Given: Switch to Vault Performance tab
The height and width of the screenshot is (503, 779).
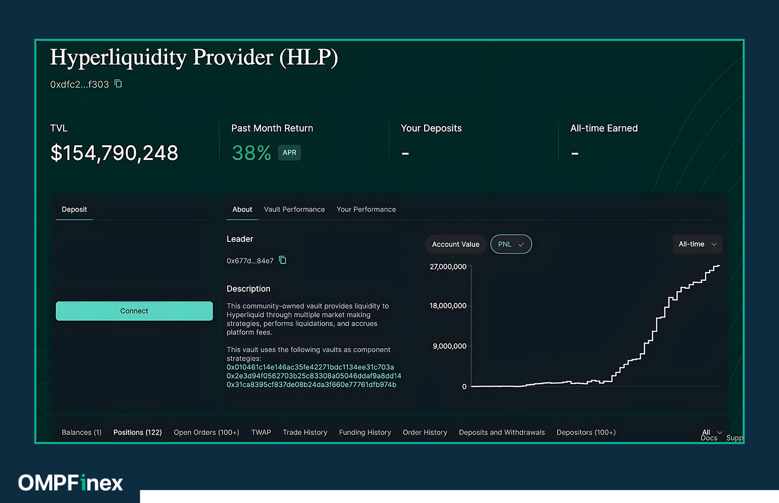Looking at the screenshot, I should [x=295, y=209].
